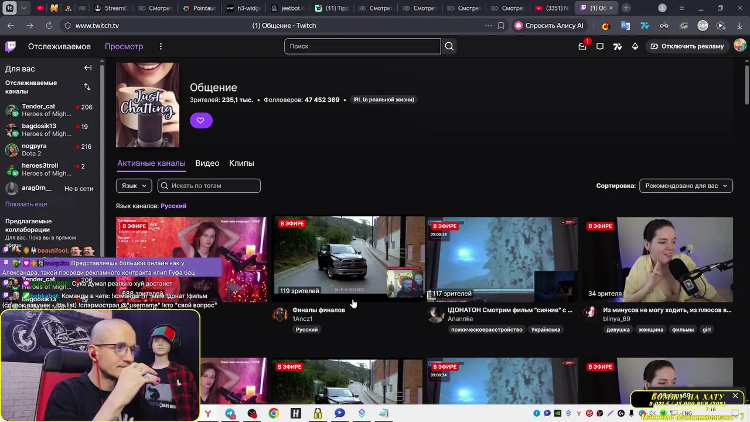
Task: Open the blinya_69 stream thumbnail
Action: point(657,259)
